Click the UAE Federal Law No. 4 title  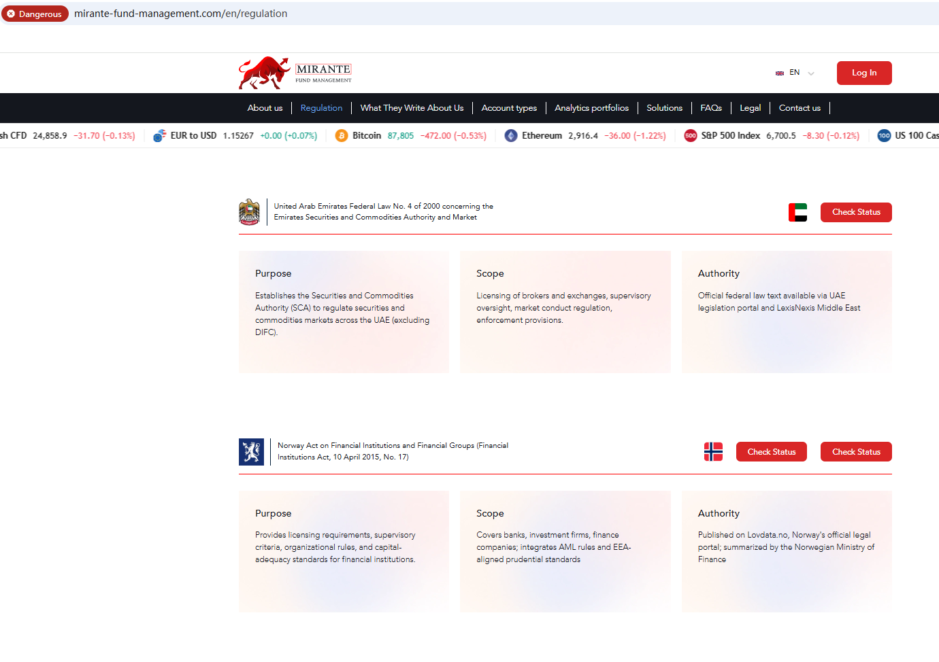click(x=384, y=212)
